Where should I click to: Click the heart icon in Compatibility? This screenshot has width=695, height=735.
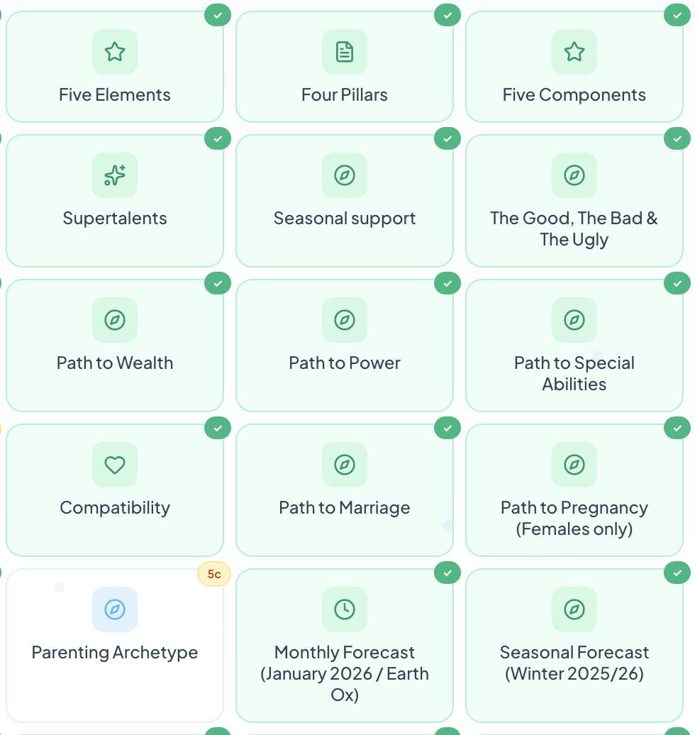tap(115, 465)
